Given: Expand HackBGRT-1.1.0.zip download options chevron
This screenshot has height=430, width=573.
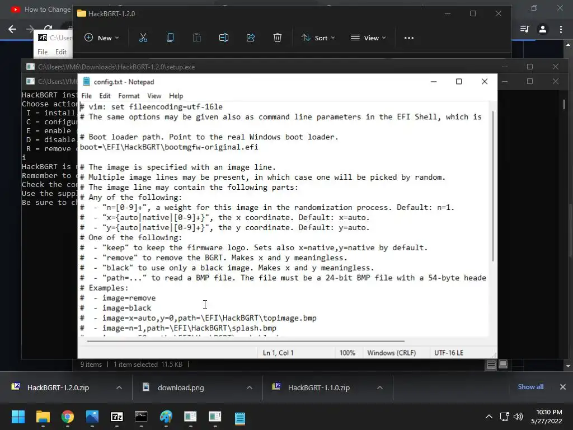Looking at the screenshot, I should [x=380, y=387].
